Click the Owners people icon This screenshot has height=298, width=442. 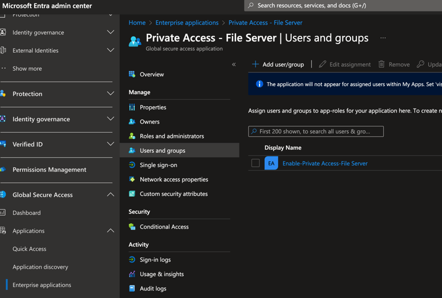[132, 122]
